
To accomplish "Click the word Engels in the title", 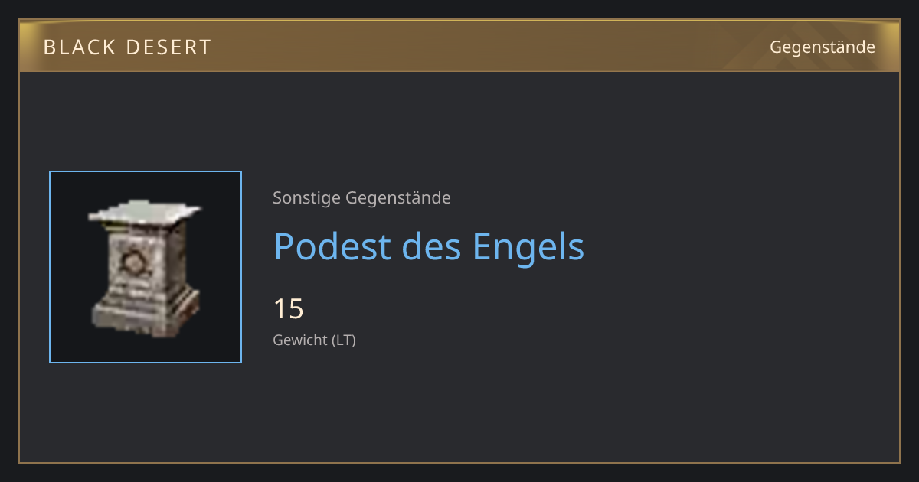I will [x=528, y=246].
